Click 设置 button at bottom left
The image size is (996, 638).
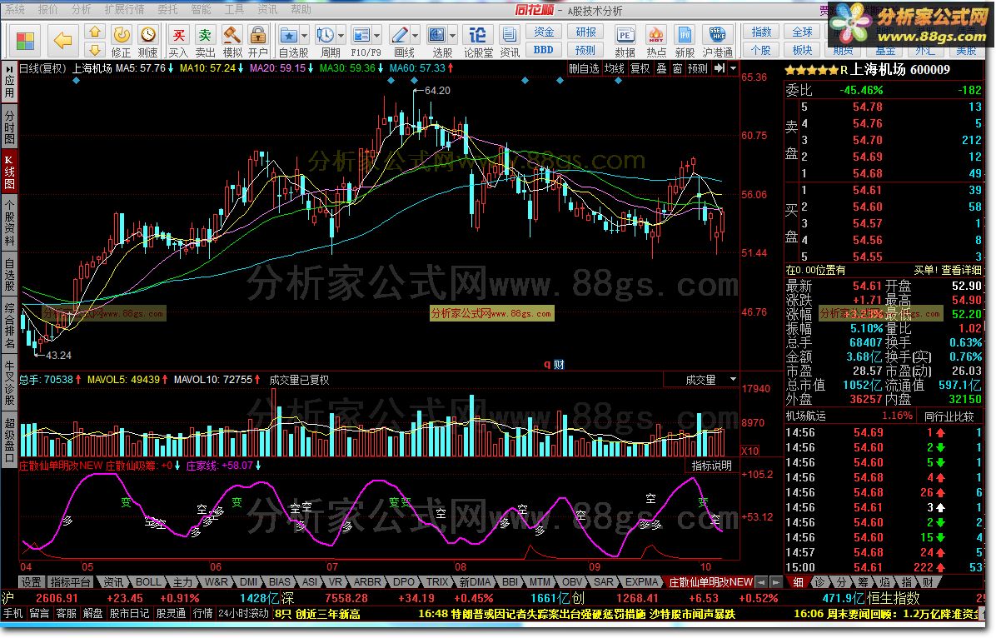[31, 582]
